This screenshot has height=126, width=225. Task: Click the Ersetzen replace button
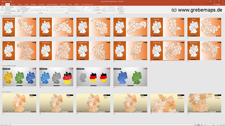[120, 9]
